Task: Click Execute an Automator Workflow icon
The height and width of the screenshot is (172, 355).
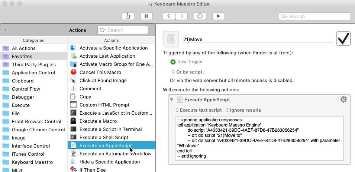Action: (73, 154)
